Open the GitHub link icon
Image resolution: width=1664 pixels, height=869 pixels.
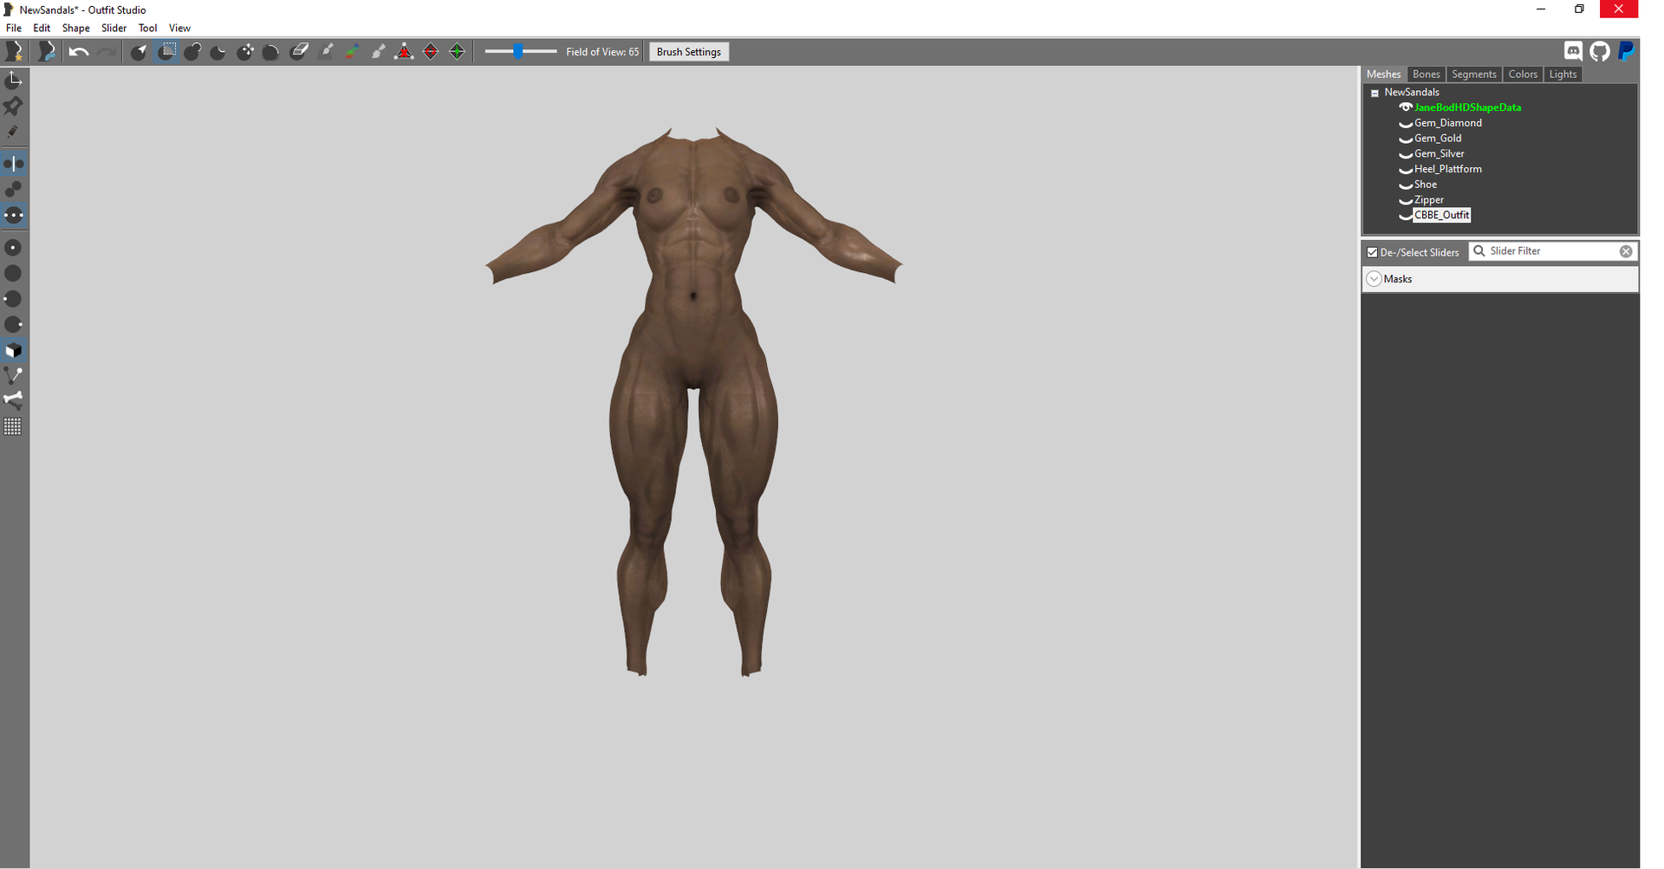(1600, 51)
